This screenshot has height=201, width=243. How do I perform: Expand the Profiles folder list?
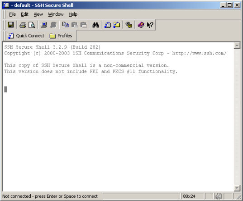(61, 36)
